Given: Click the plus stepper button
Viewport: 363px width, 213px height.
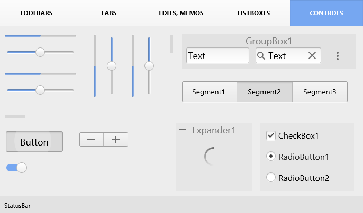Looking at the screenshot, I should [116, 139].
